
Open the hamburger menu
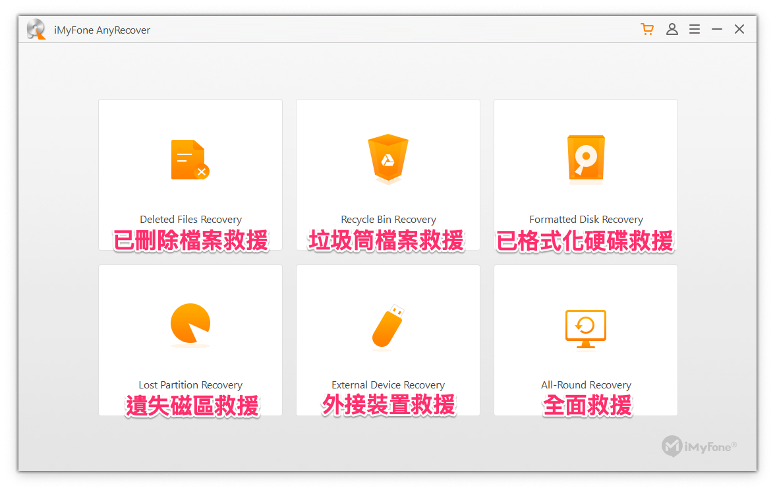point(695,29)
